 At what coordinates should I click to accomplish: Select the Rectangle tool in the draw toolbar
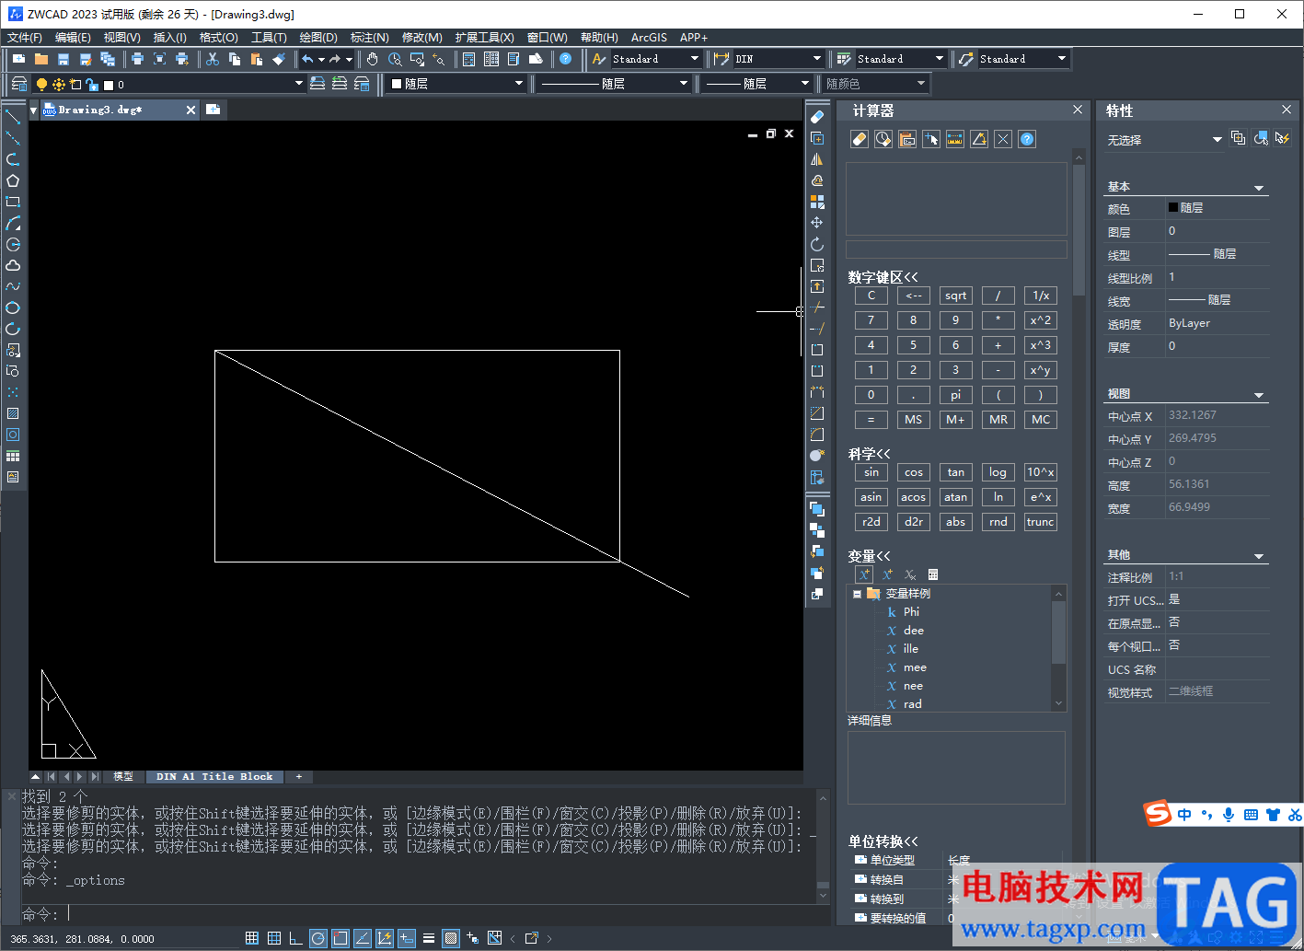click(13, 202)
